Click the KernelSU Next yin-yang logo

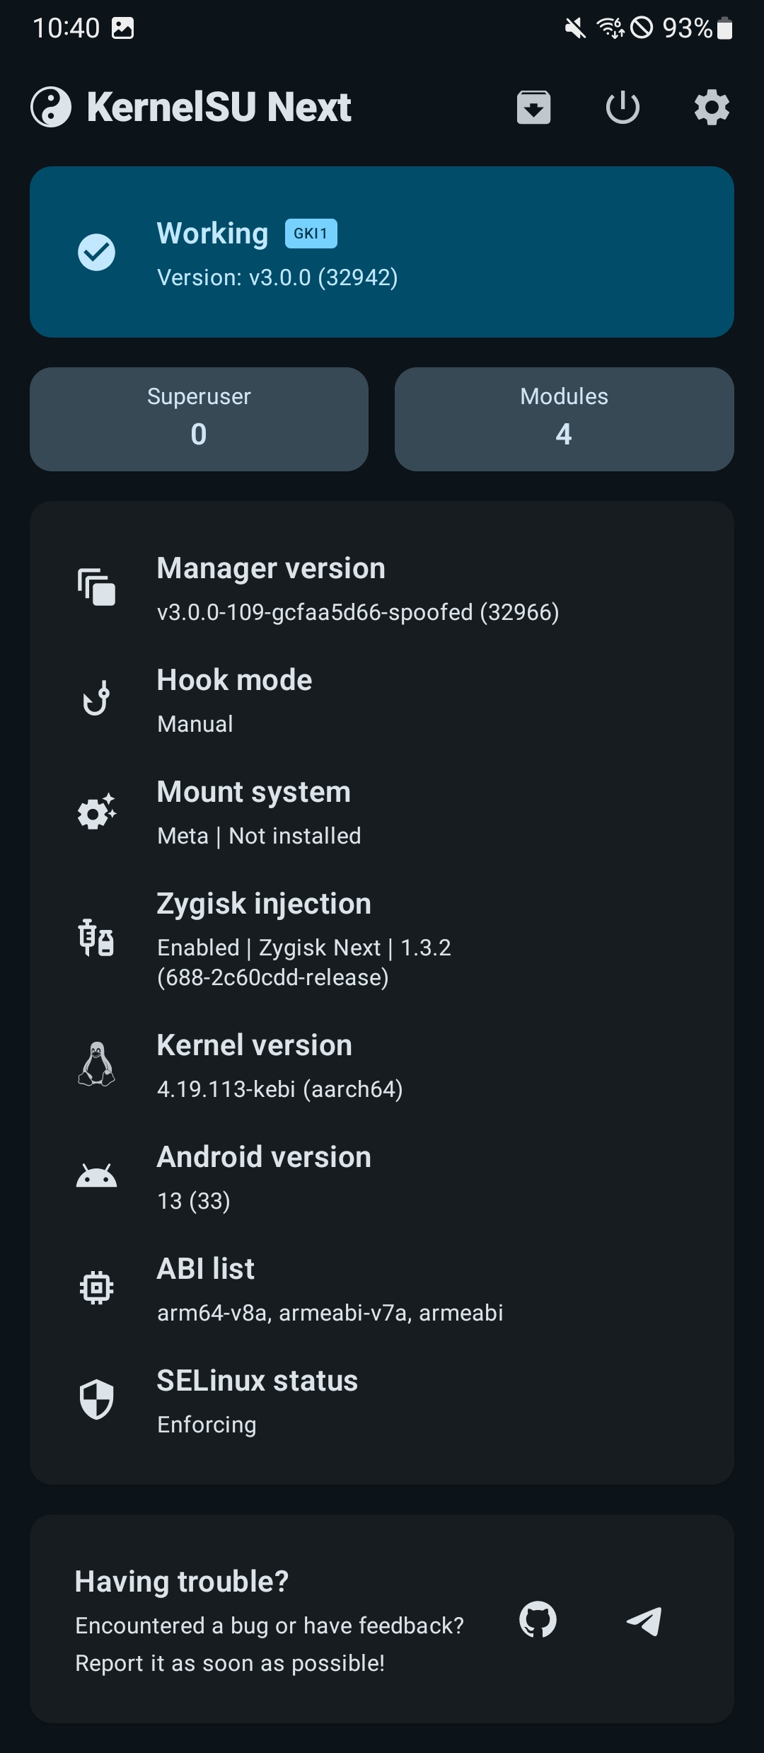click(51, 108)
